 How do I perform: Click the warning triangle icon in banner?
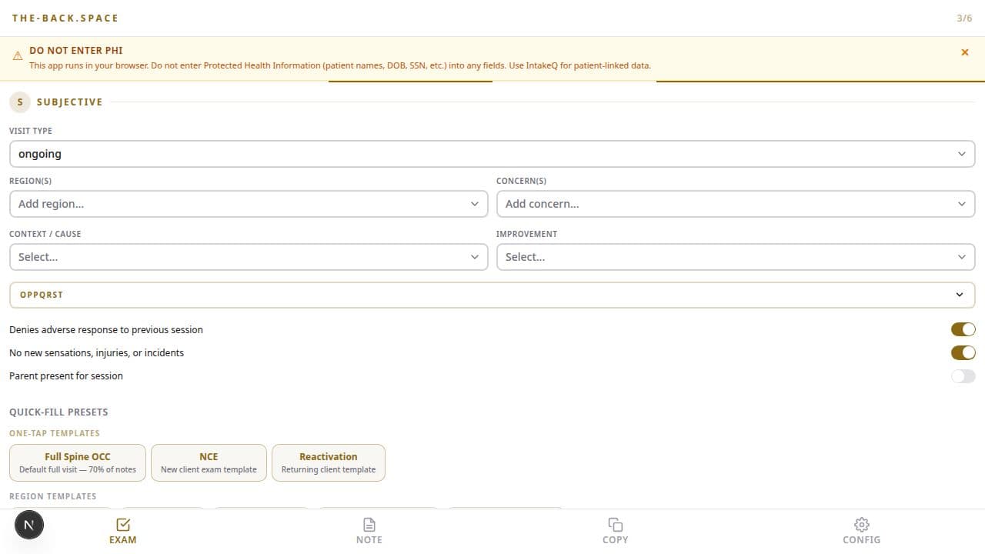point(18,56)
